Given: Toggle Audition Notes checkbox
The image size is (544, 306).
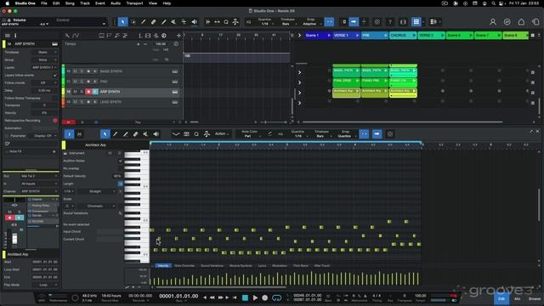Looking at the screenshot, I should [121, 161].
